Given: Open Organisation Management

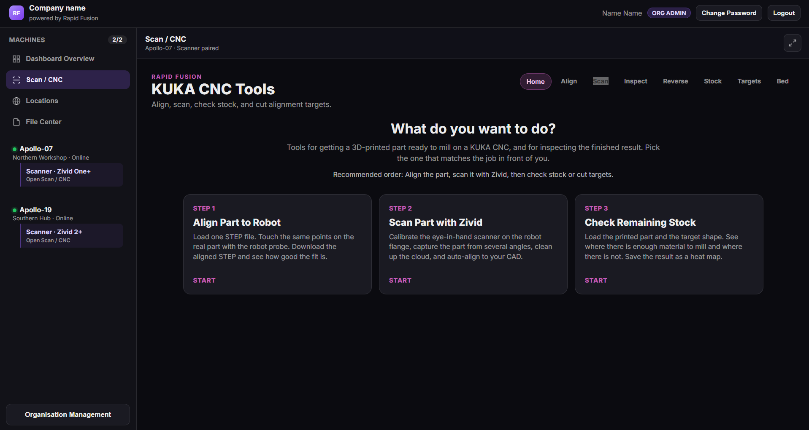Looking at the screenshot, I should (x=68, y=415).
